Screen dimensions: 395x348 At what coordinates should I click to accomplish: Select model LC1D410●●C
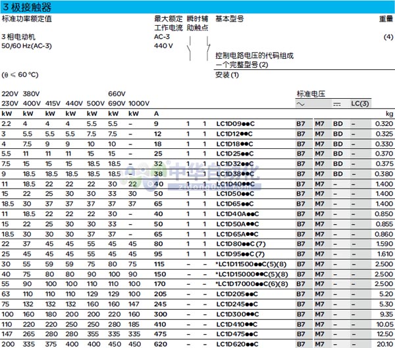coord(237,324)
